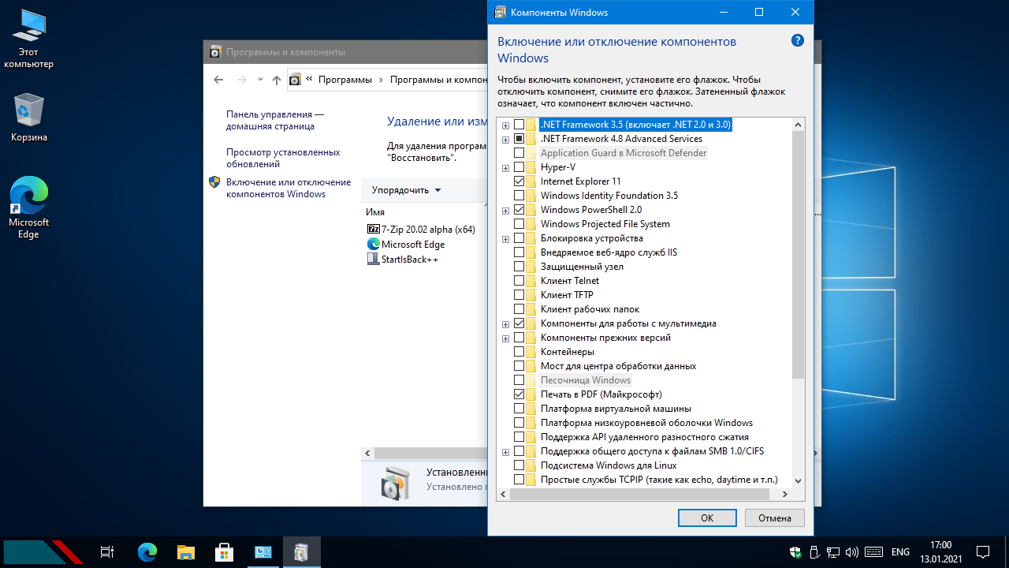Viewport: 1009px width, 568px height.
Task: Expand the .NET Framework 3.5 node
Action: click(x=505, y=125)
